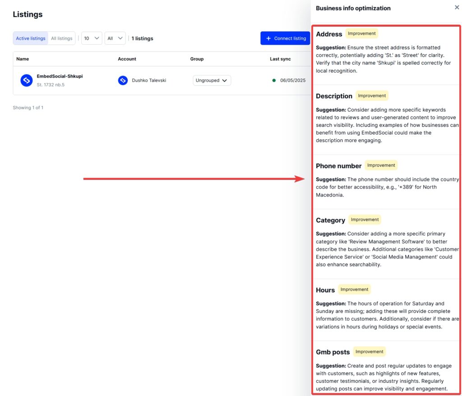Click the Dushko Talevski account avatar icon
The image size is (462, 396).
coord(123,80)
